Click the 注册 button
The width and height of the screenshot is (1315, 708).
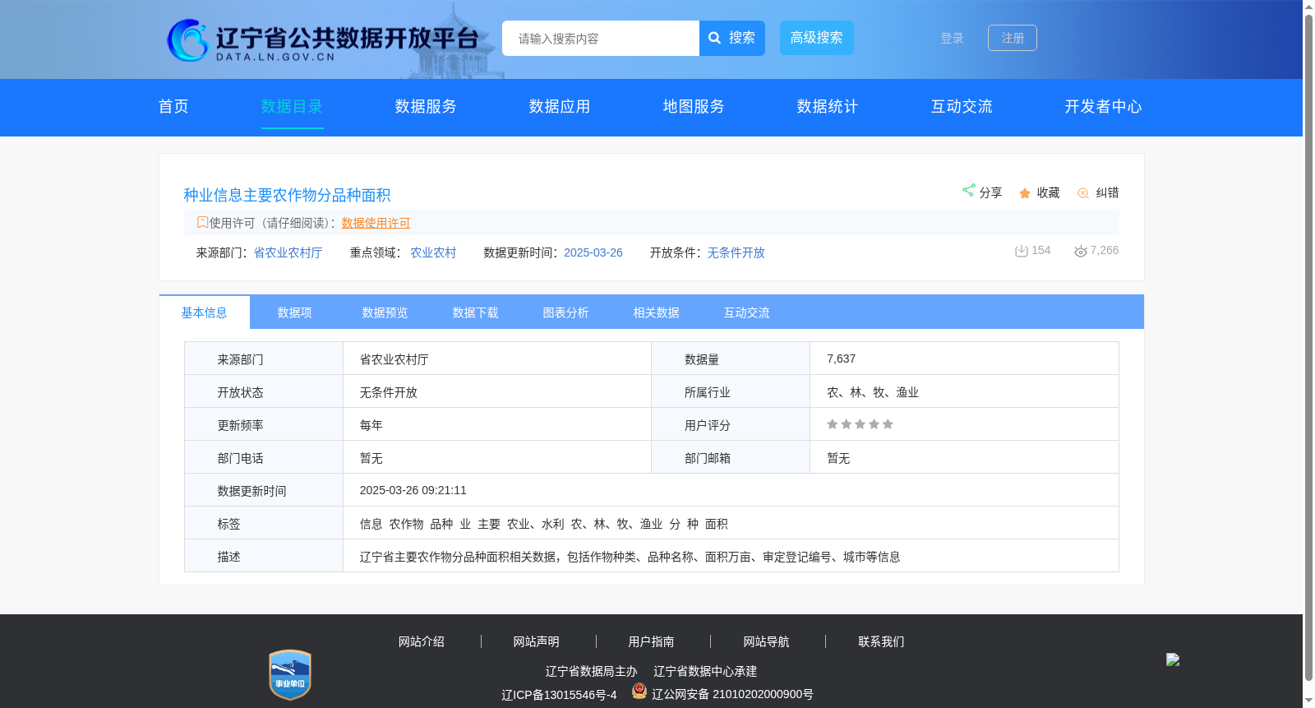pyautogui.click(x=1013, y=38)
